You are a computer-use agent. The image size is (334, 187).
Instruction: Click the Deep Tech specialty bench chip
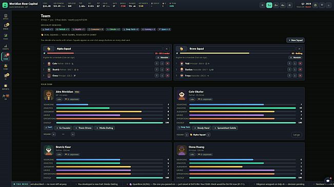[x=131, y=30]
